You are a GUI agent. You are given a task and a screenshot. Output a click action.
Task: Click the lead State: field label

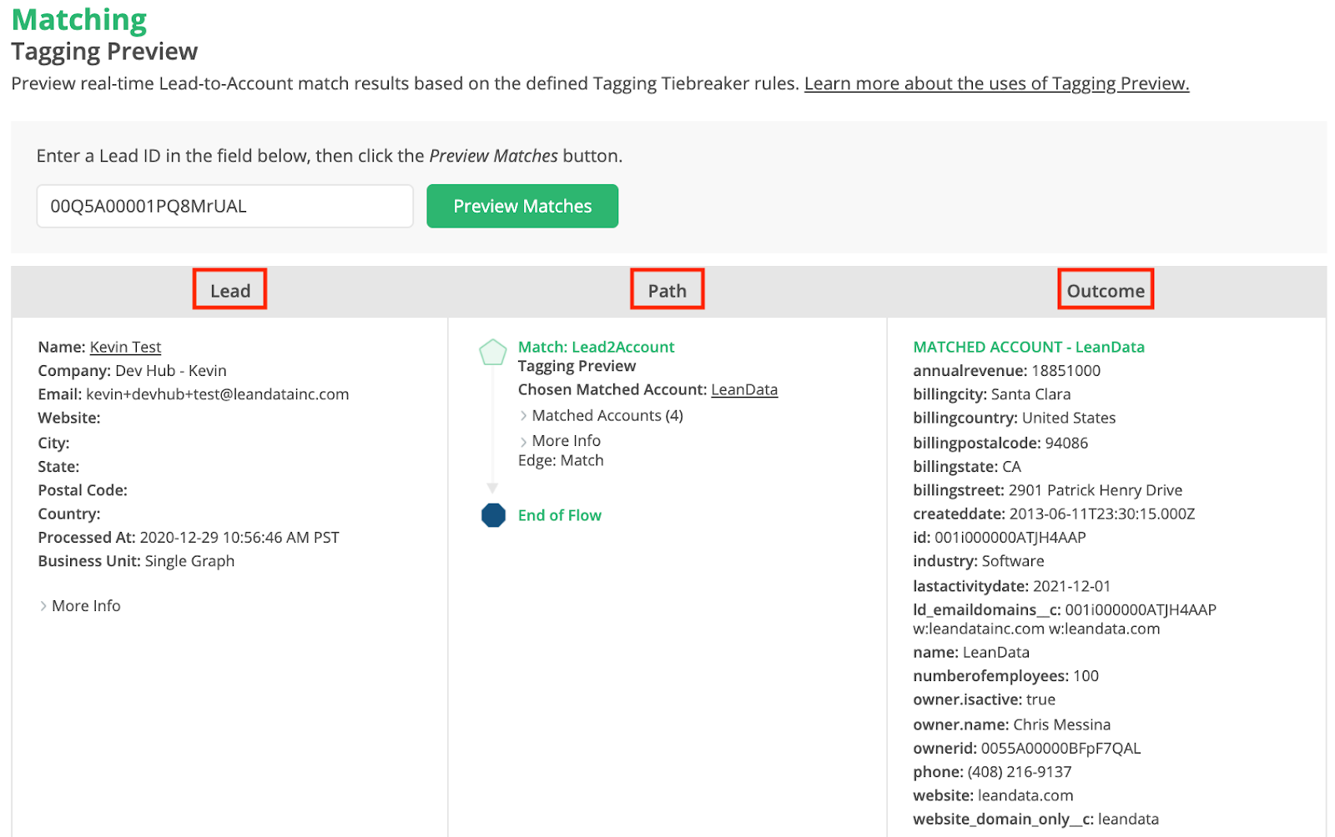tap(58, 467)
